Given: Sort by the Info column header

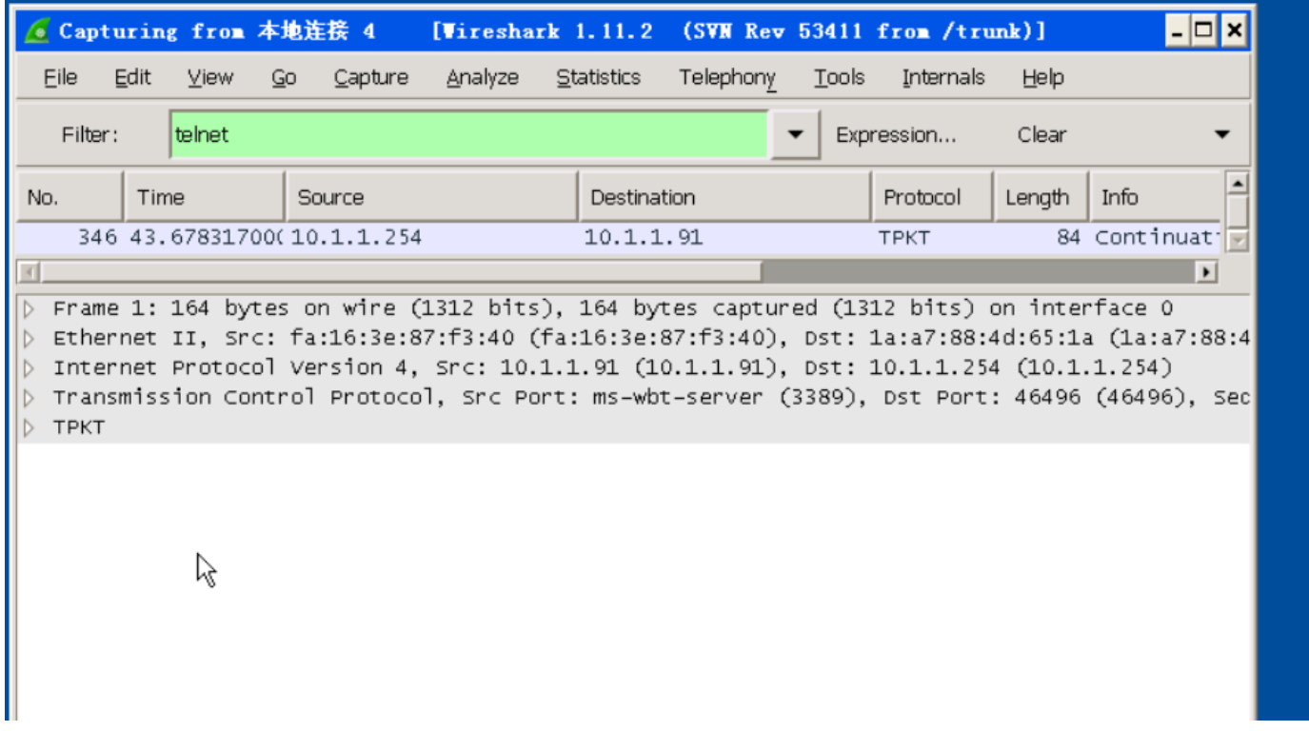Looking at the screenshot, I should (1156, 197).
